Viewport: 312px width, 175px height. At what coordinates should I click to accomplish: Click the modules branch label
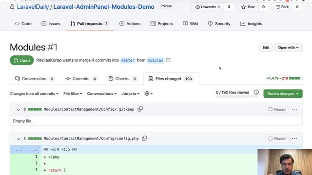click(155, 60)
